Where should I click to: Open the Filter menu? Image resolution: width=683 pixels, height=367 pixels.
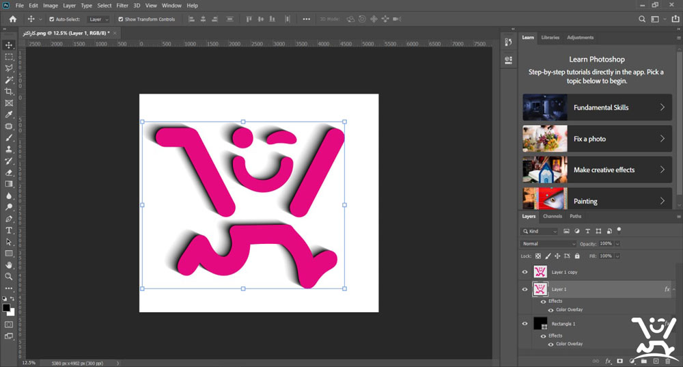point(122,5)
